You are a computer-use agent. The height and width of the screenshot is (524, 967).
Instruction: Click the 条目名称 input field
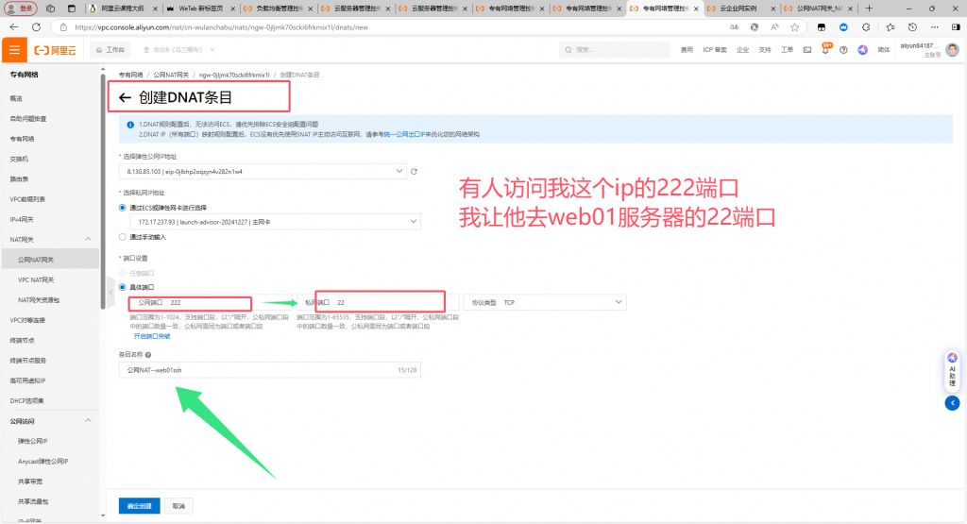[x=269, y=370]
